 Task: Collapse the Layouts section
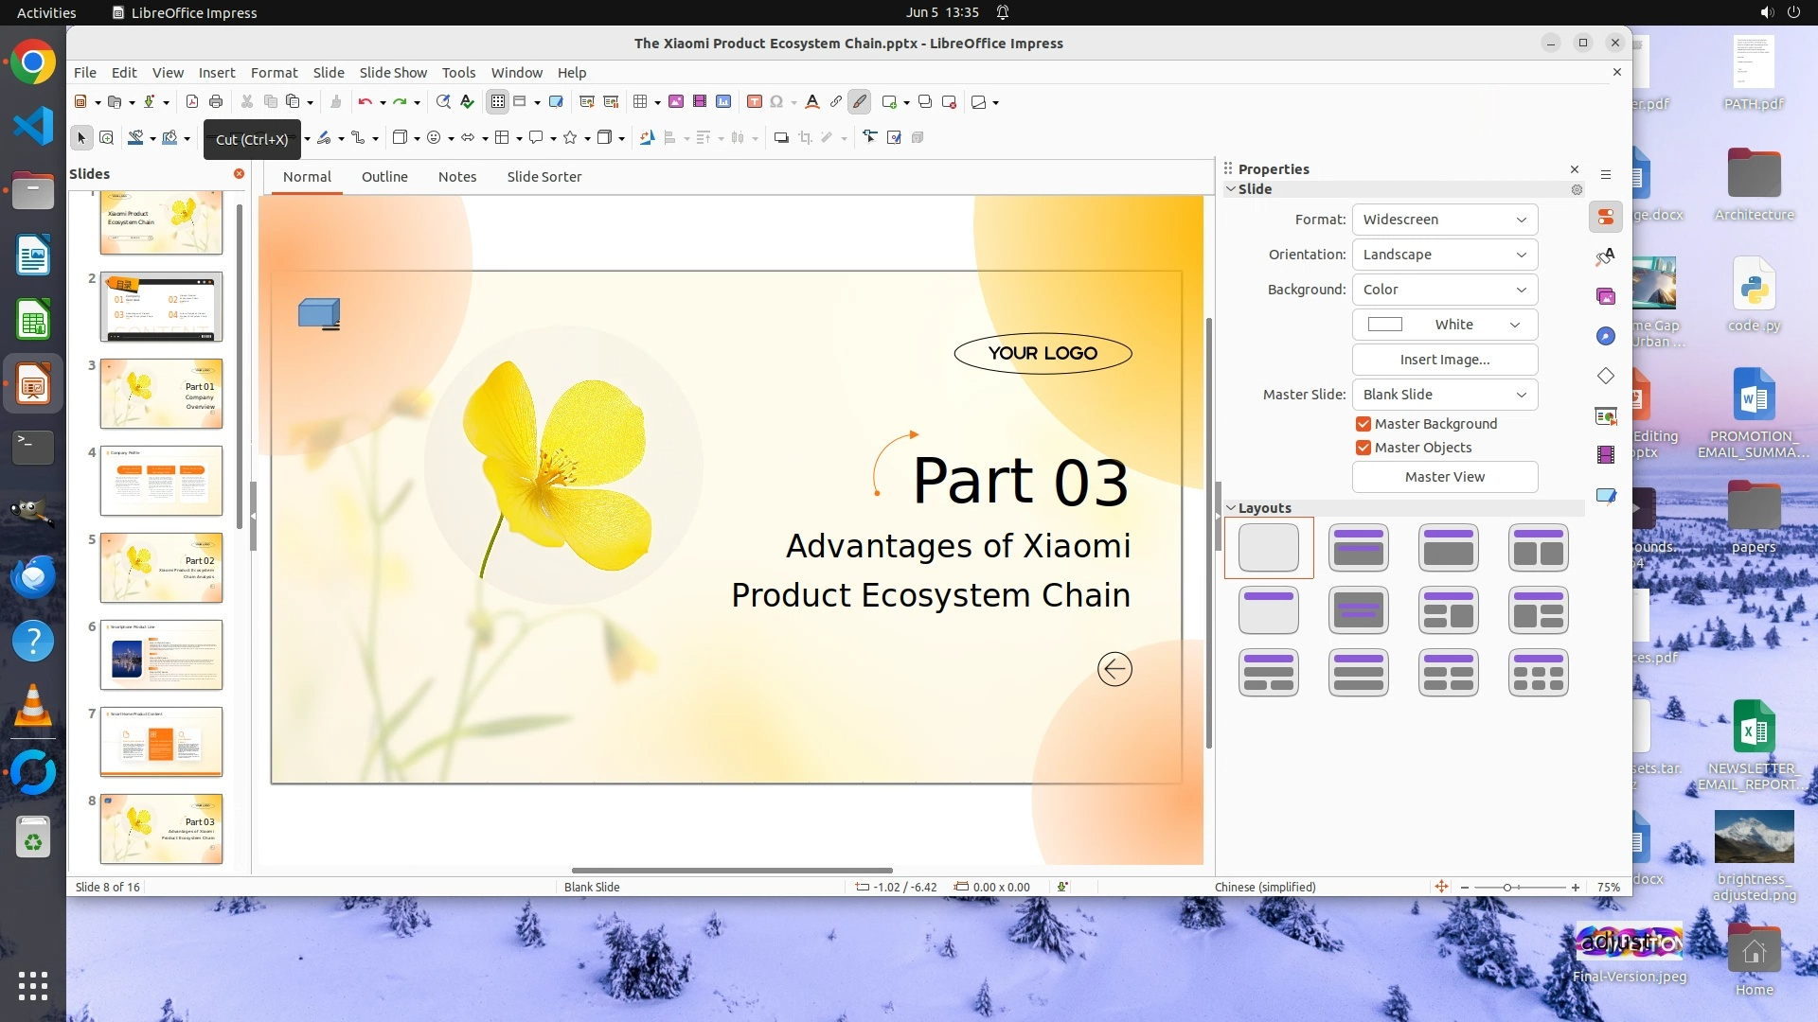click(1231, 508)
